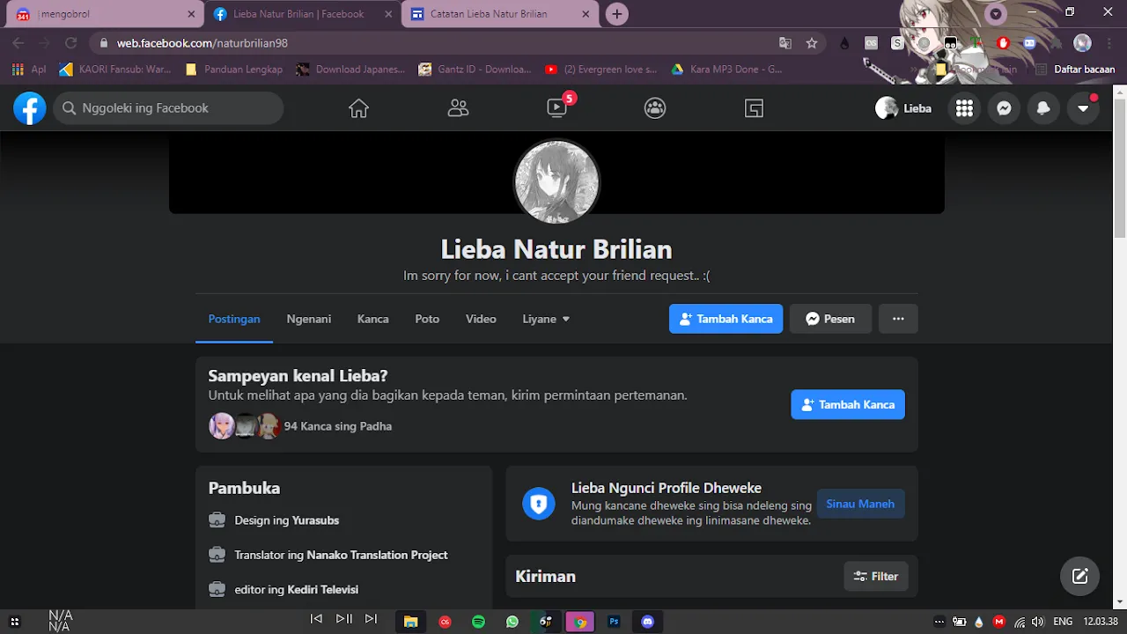Expand the Liyane dropdown tab
Screen dimensions: 1127x634
(546, 319)
